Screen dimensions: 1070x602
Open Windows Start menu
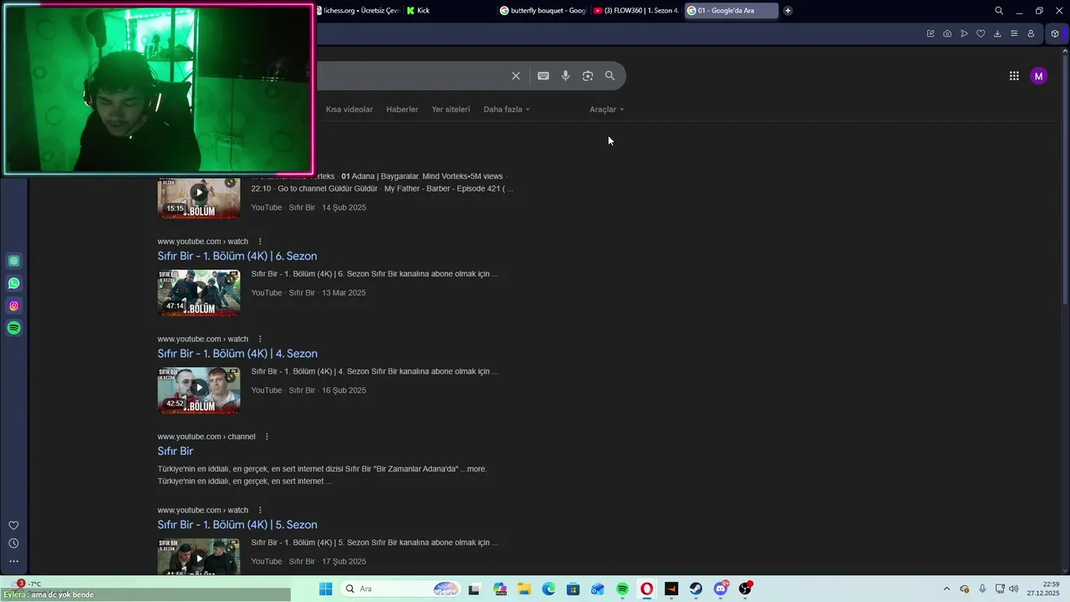[x=326, y=589]
